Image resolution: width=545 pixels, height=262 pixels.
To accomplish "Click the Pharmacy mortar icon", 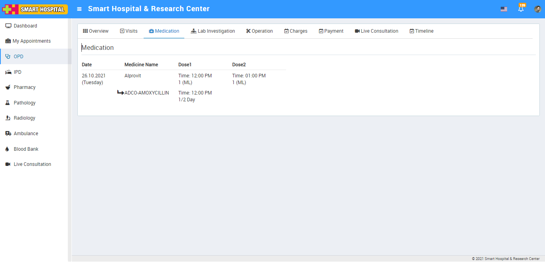I will [x=8, y=87].
